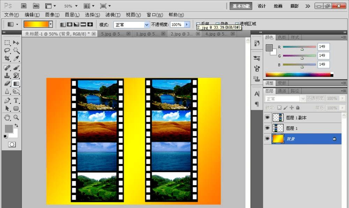Select the Lasso tool
This screenshot has width=349, height=208.
7,51
